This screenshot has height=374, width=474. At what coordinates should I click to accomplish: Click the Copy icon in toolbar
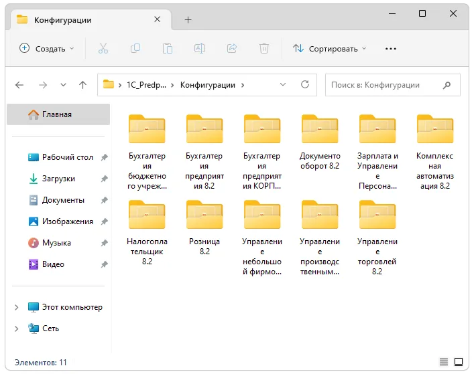135,48
